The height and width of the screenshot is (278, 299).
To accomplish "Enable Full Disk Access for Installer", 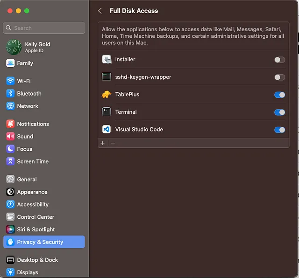I will tap(279, 60).
